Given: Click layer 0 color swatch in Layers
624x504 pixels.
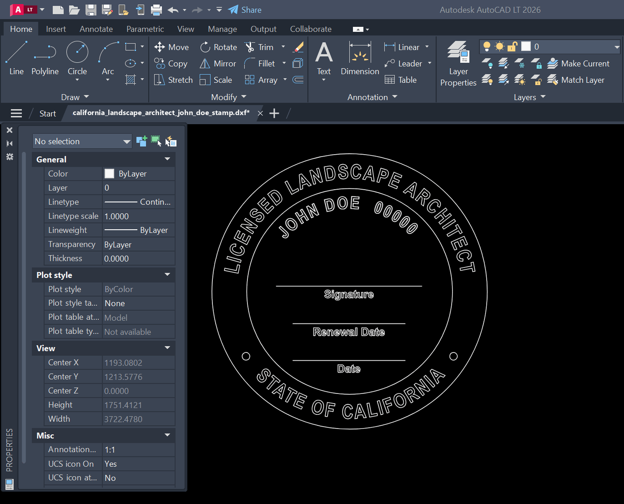Looking at the screenshot, I should [526, 46].
